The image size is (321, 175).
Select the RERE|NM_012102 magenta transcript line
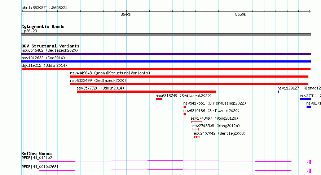166,161
